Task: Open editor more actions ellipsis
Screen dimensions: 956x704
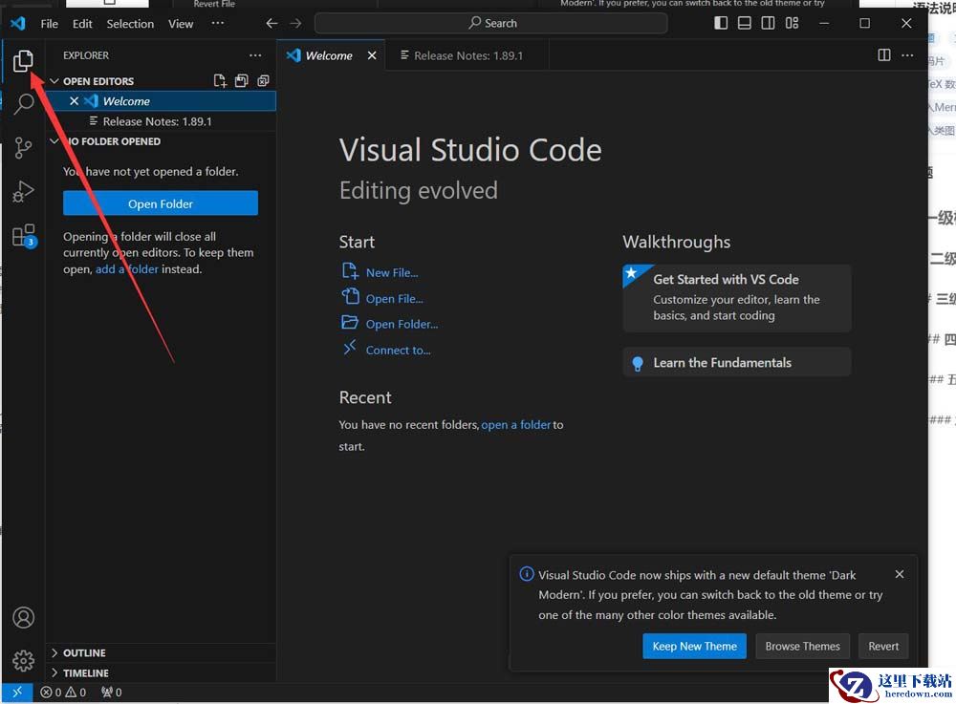Action: pos(907,55)
